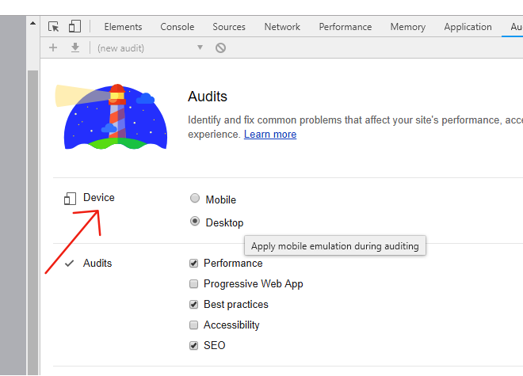Screen dimensions: 523x376
Task: Open the (new audit) dropdown
Action: point(150,47)
